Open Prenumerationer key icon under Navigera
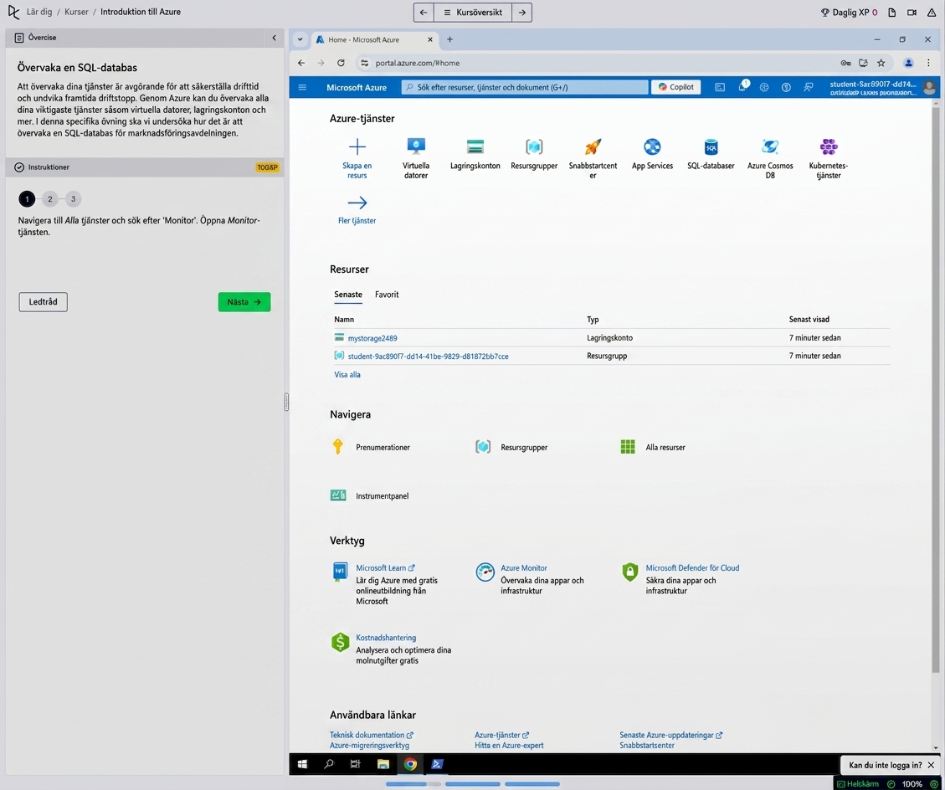 [337, 447]
